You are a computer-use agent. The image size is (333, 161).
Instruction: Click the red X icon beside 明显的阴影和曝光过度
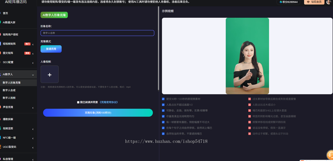coord(249,116)
